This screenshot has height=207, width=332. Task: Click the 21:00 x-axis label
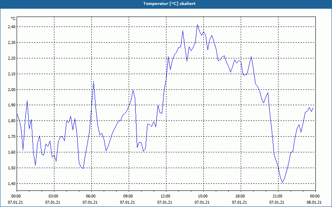(x=278, y=196)
